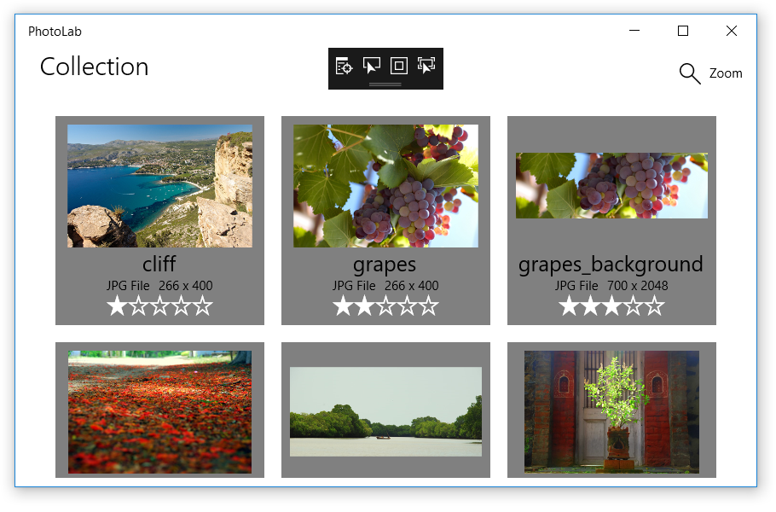
Task: Open the red leaves photo thumbnail
Action: (x=159, y=410)
